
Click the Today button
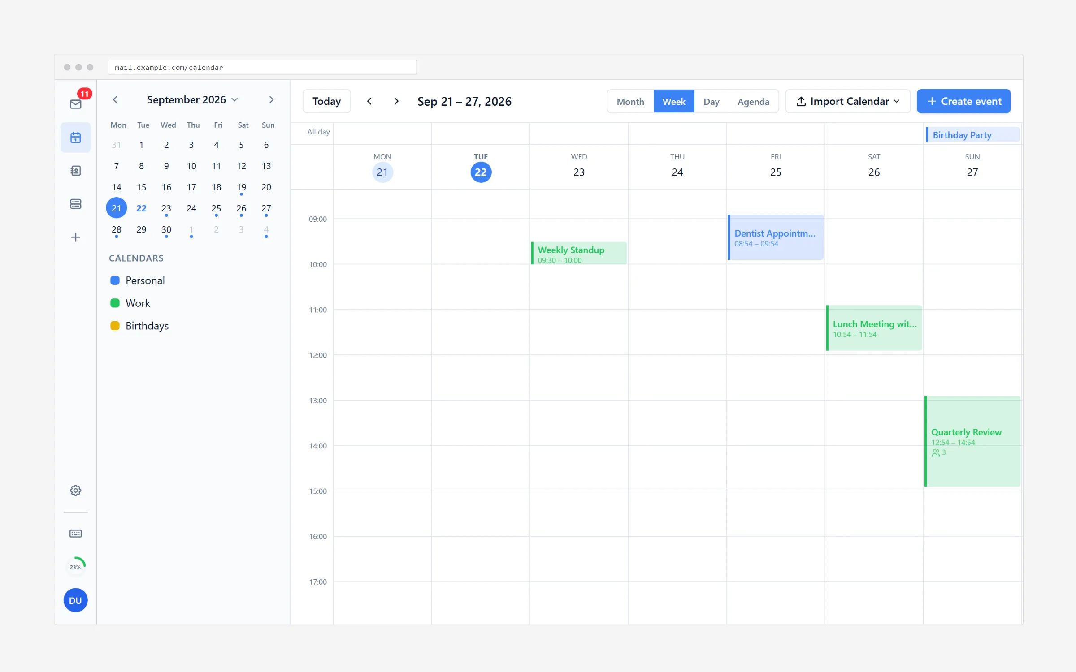click(x=326, y=101)
